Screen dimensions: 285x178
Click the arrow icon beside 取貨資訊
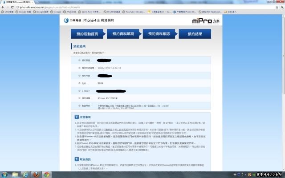[77, 159]
